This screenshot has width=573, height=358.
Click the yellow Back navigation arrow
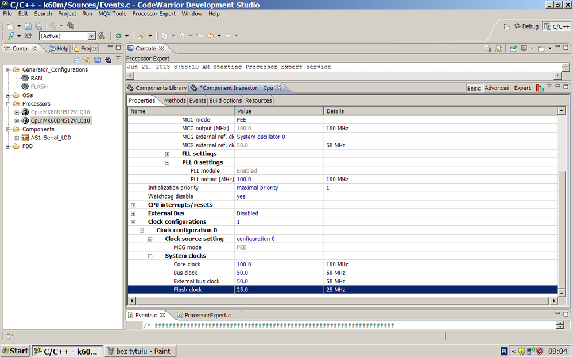[x=211, y=36]
